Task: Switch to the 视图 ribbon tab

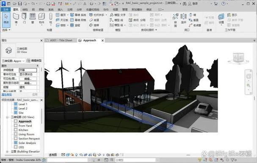Action: pyautogui.click(x=116, y=9)
